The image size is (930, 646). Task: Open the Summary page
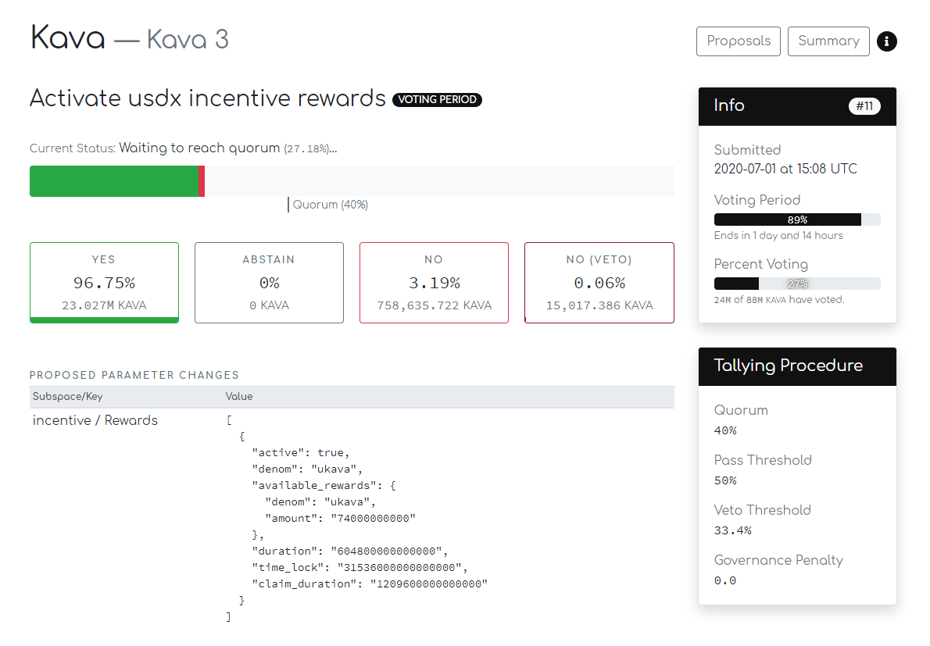[x=828, y=41]
